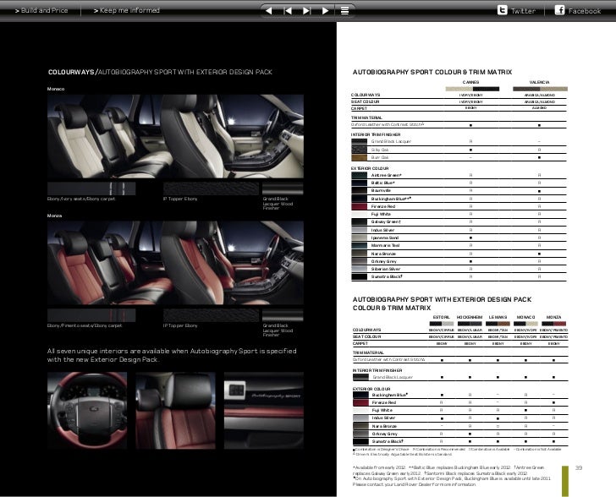Jump to last page button
Image resolution: width=616 pixels, height=497 pixels.
(x=307, y=11)
